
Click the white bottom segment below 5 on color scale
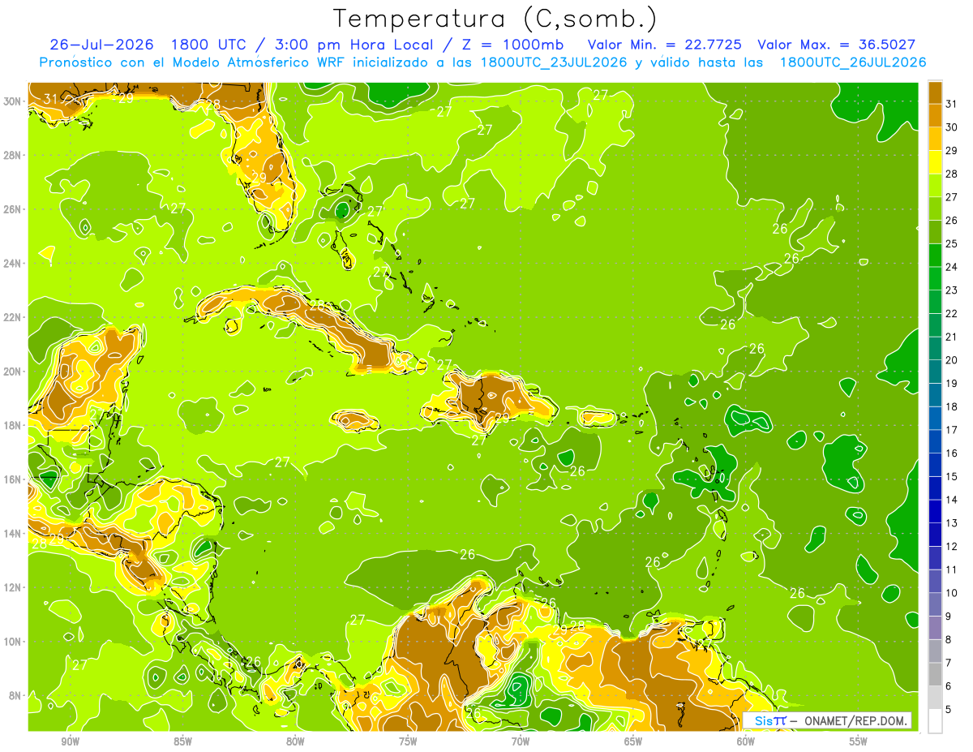click(935, 721)
